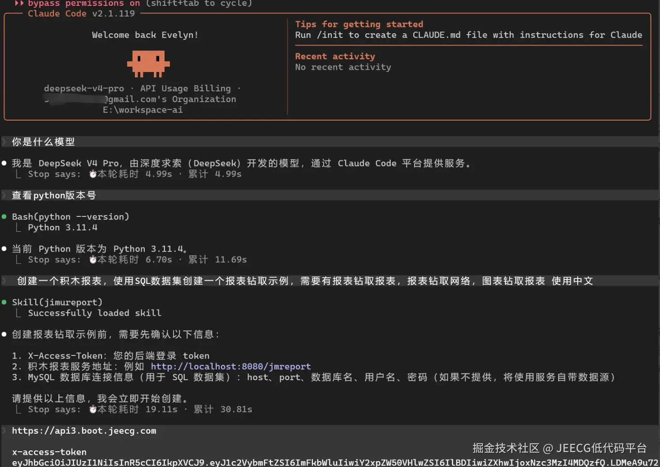
Task: Click the 'bypass permissions on' status line
Action: click(84, 4)
